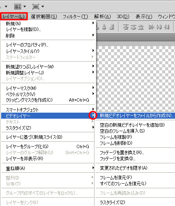Screen dimensions: 175x206
Task: Click the Arrange Documents icon
Action: (x=18, y=6)
